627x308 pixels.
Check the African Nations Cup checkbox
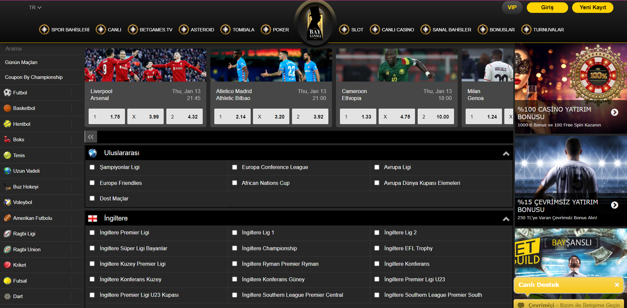pyautogui.click(x=234, y=183)
